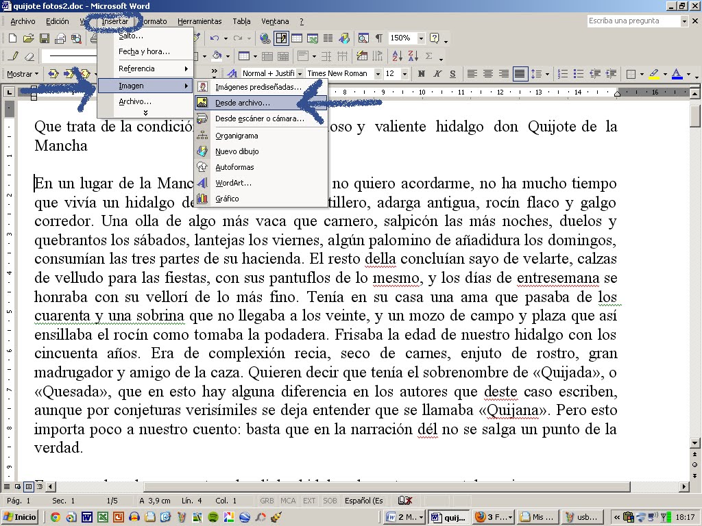Screen dimensions: 702x526
Task: Open the Herramientas menu
Action: [199, 21]
